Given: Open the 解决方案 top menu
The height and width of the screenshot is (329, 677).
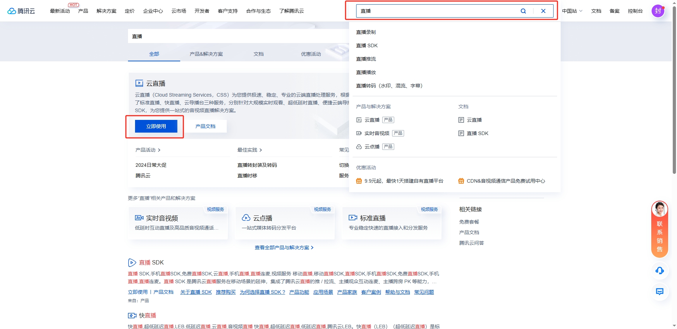Looking at the screenshot, I should [x=106, y=11].
